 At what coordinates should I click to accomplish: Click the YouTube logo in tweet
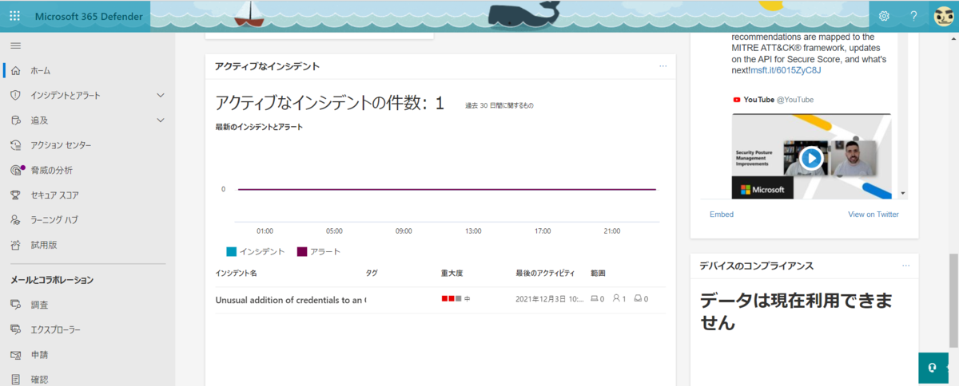click(x=737, y=100)
